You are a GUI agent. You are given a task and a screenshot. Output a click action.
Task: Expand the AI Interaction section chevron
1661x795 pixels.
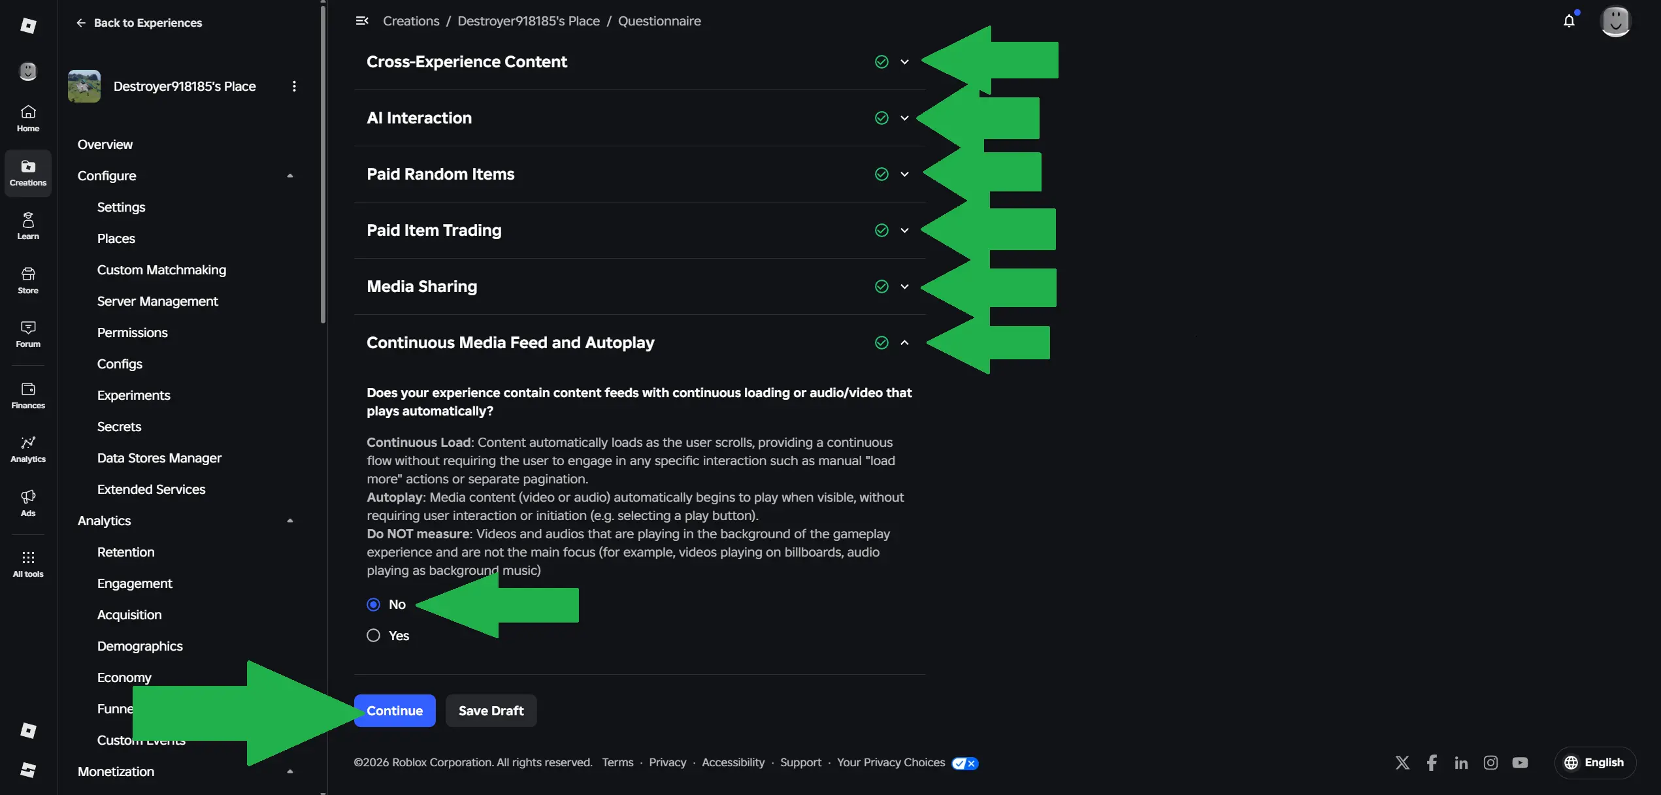pos(904,118)
